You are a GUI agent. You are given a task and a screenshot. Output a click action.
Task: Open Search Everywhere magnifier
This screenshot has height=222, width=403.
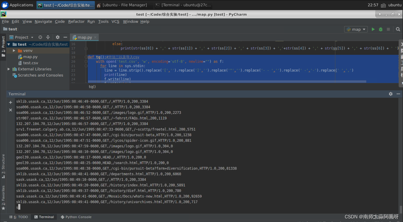398,29
